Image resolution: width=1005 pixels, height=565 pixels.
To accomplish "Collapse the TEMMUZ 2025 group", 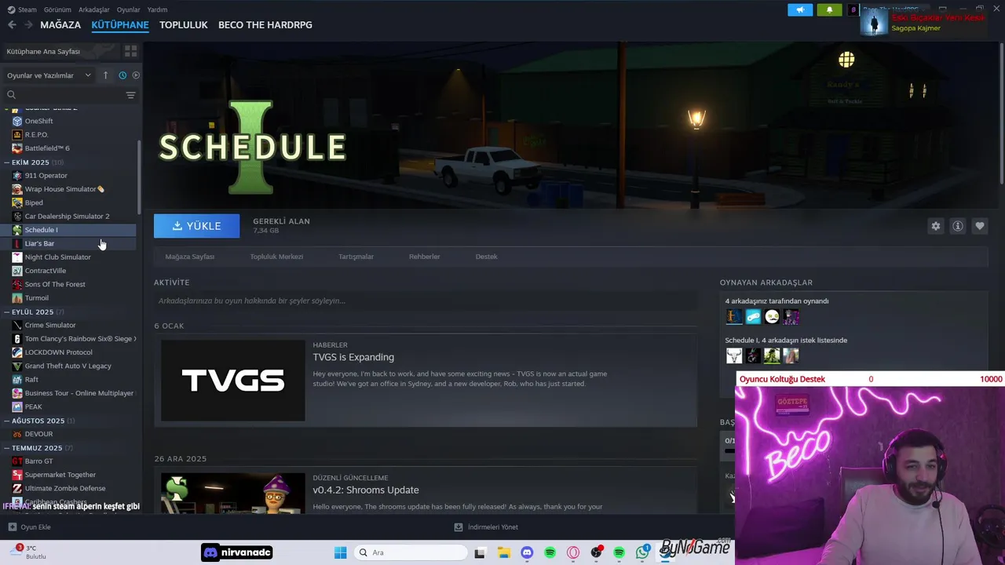I will [x=7, y=448].
